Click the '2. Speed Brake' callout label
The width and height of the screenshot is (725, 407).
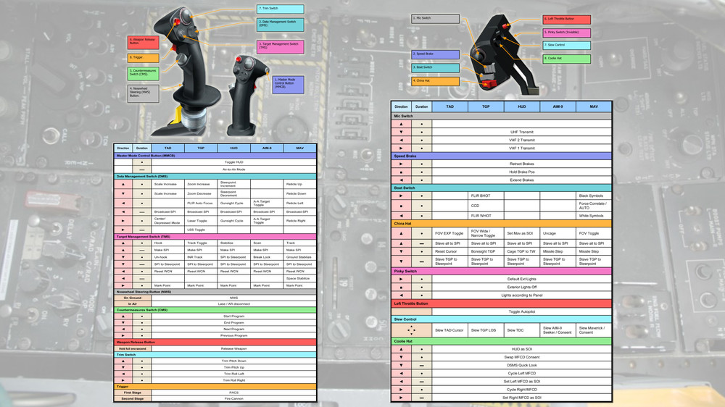[x=435, y=54]
